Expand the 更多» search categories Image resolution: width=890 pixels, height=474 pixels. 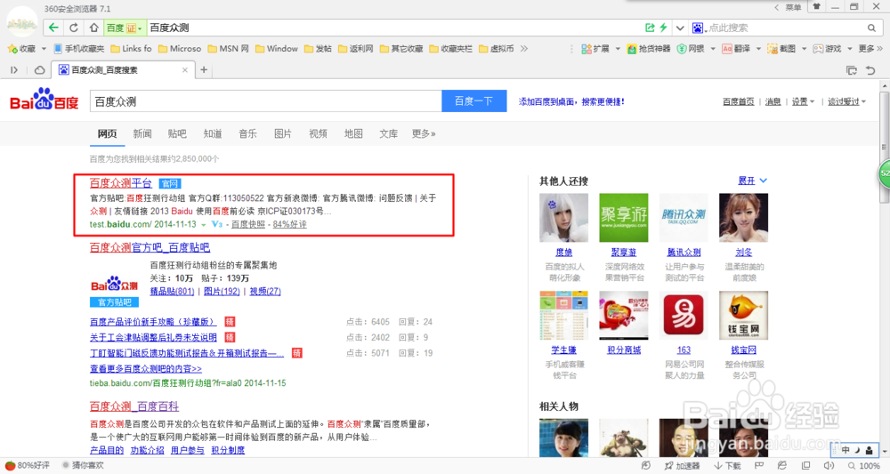[x=424, y=133]
